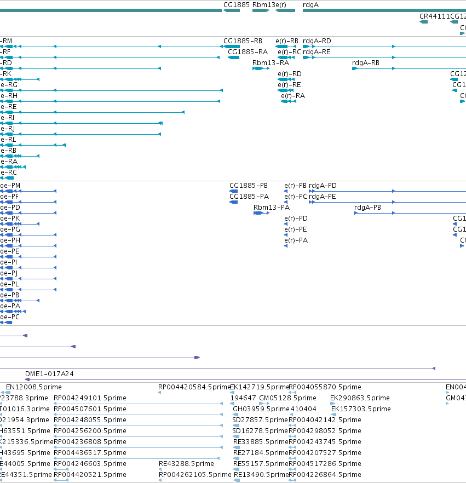Select the DME1-017A24 clone feature

tap(245, 380)
